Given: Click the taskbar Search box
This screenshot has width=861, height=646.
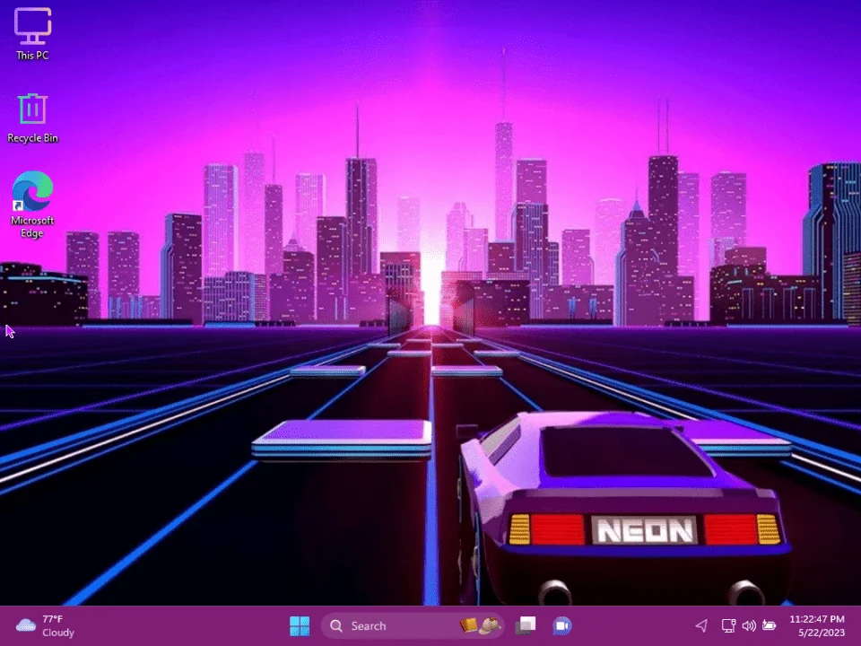Looking at the screenshot, I should click(413, 625).
